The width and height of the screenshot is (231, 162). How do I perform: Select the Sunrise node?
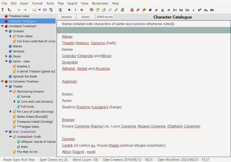pyautogui.click(x=26, y=96)
